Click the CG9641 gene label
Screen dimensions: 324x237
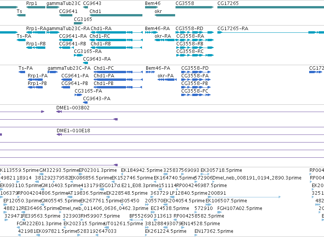click(x=68, y=11)
